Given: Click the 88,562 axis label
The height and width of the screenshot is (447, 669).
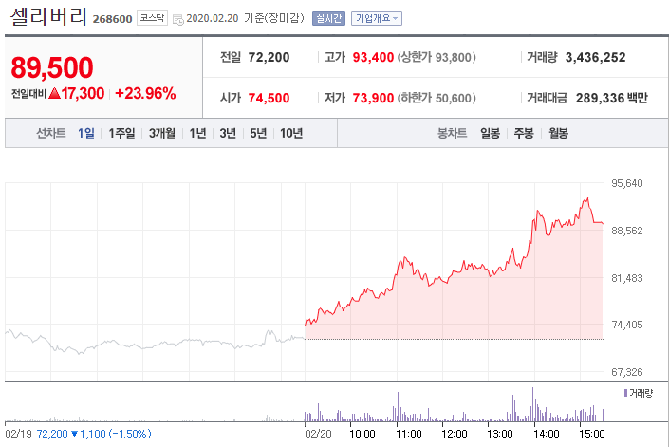Looking at the screenshot, I should [626, 231].
